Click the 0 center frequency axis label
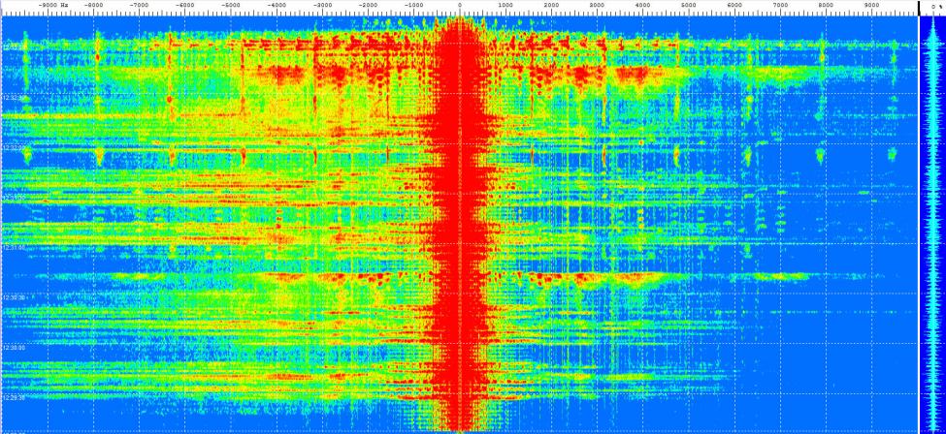946x434 pixels. 460,4
